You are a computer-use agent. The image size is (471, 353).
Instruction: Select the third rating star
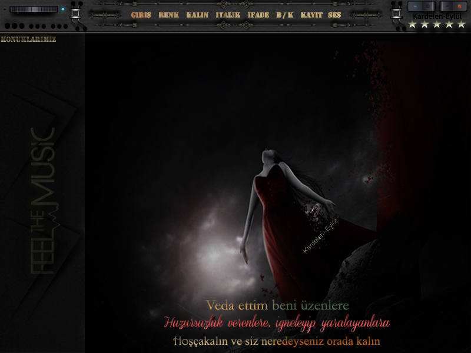click(437, 24)
